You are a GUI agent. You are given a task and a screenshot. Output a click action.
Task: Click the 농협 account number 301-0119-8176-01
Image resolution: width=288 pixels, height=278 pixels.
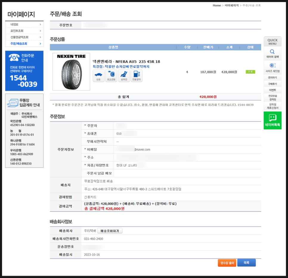[22, 135]
